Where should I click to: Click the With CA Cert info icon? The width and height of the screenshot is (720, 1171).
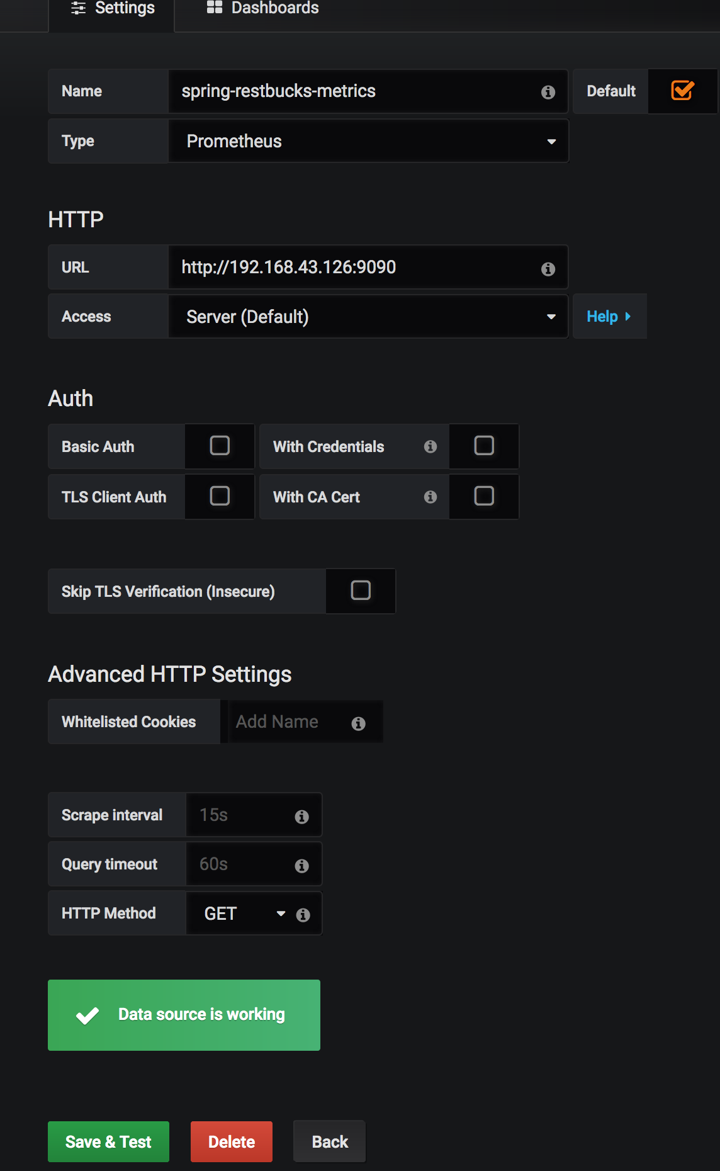430,497
